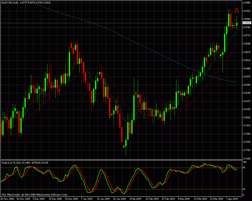Click the 29 Dec 2008 date label
Image resolution: width=252 pixels, height=201 pixels.
[71, 199]
